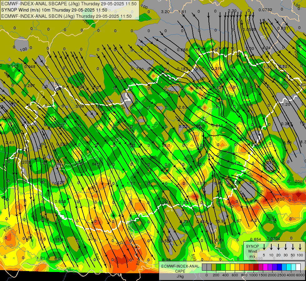Click the wind arrow above the 30 label

click(285, 247)
